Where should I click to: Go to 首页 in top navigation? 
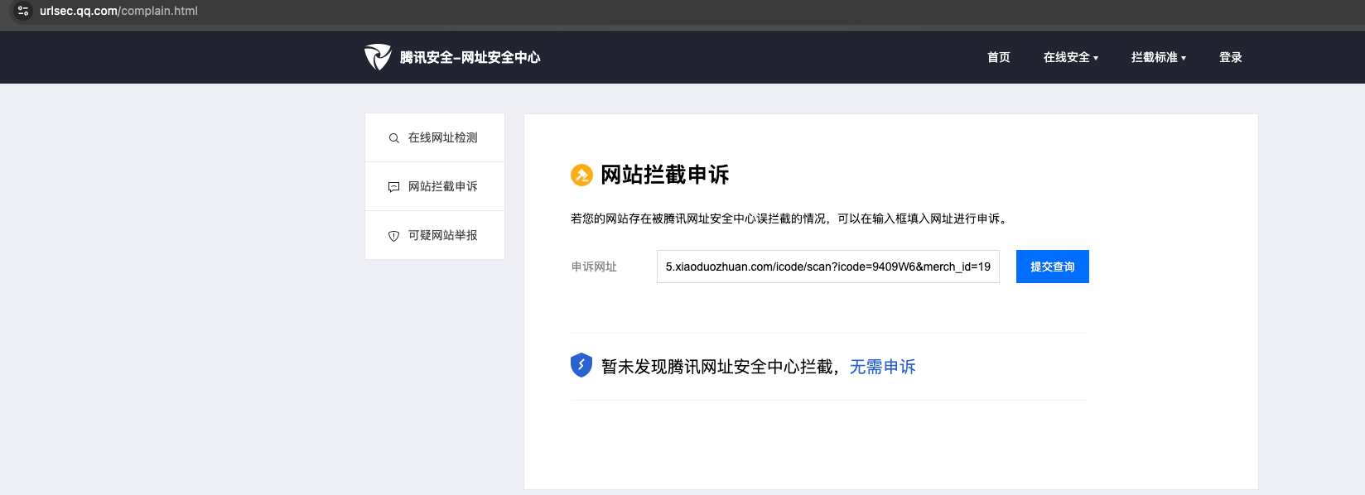[x=999, y=57]
